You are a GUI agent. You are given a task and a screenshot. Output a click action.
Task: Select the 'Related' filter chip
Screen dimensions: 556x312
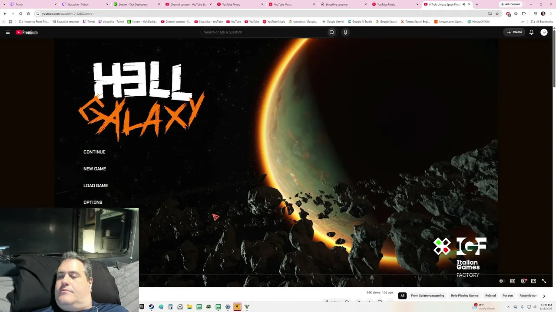(490, 296)
